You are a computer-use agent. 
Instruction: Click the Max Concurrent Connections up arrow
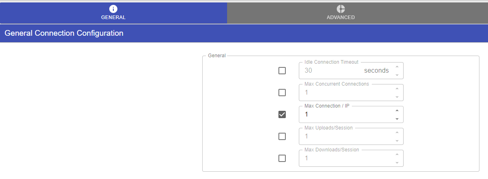tap(397, 88)
